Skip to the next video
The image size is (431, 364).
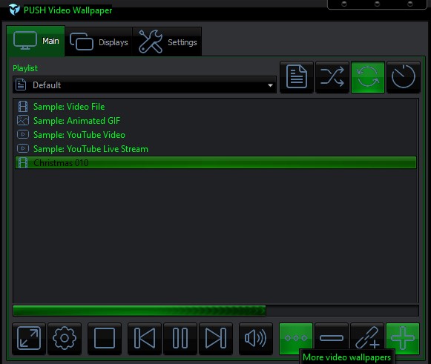click(x=216, y=338)
